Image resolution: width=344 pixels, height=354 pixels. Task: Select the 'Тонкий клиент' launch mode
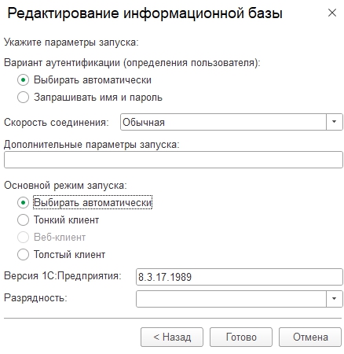click(23, 219)
